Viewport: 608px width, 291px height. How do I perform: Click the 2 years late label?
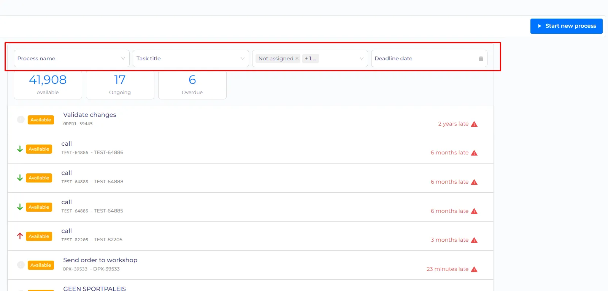tap(453, 124)
